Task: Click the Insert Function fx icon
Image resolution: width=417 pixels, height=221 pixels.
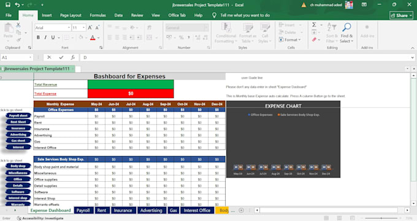Action: click(73, 57)
